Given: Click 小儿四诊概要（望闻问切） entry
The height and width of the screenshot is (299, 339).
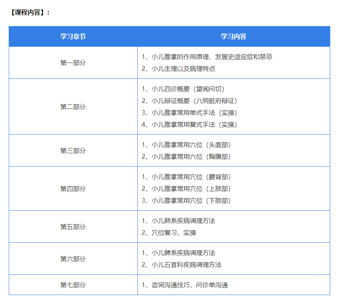Looking at the screenshot, I should click(185, 89).
